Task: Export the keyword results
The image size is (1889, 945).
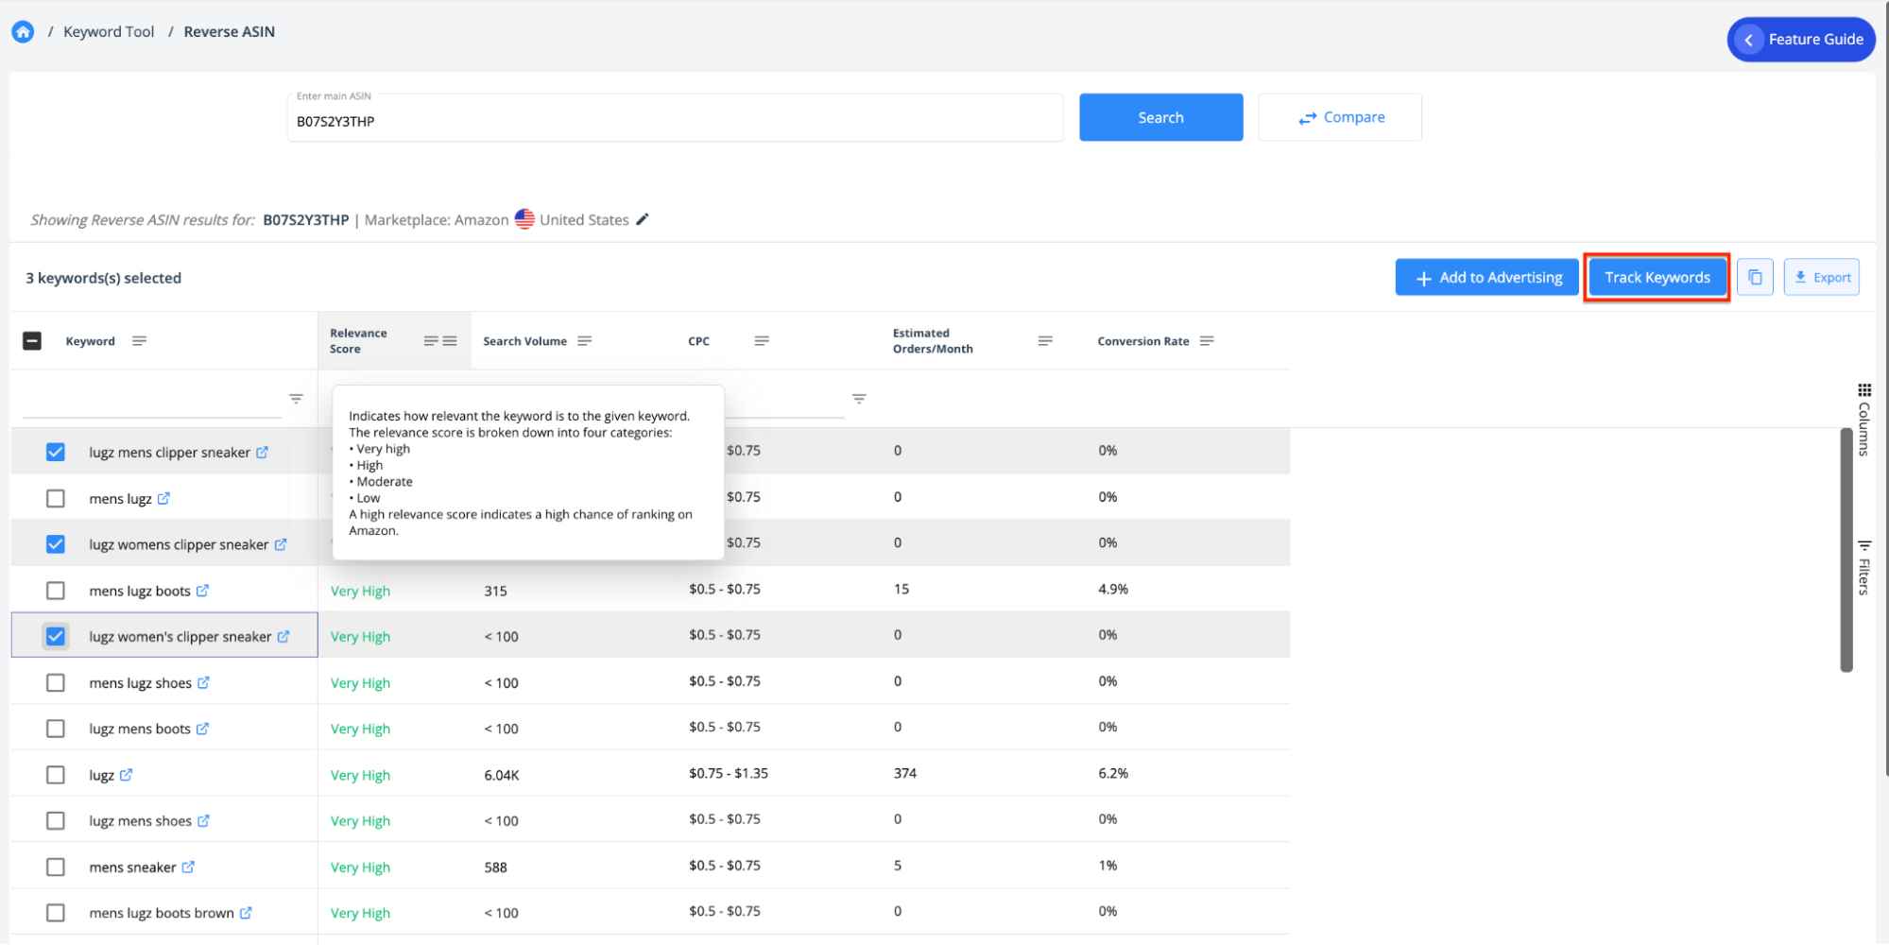Action: click(x=1822, y=278)
